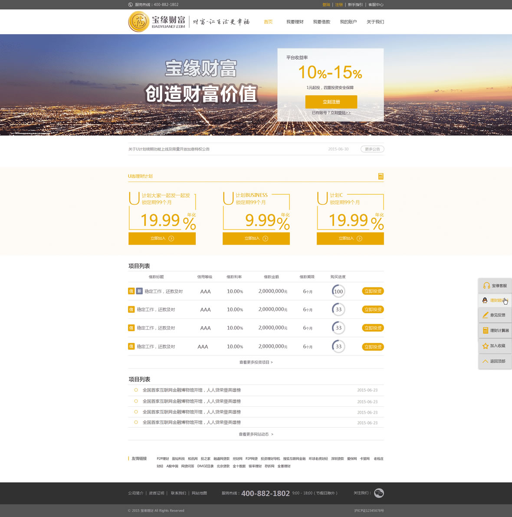Viewport: 512px width, 517px height.
Task: Click the 加入收藏 star icon
Action: pyautogui.click(x=486, y=346)
